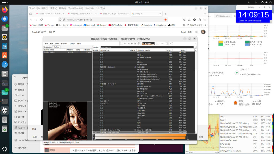Open the Google apps grid

(x=196, y=32)
